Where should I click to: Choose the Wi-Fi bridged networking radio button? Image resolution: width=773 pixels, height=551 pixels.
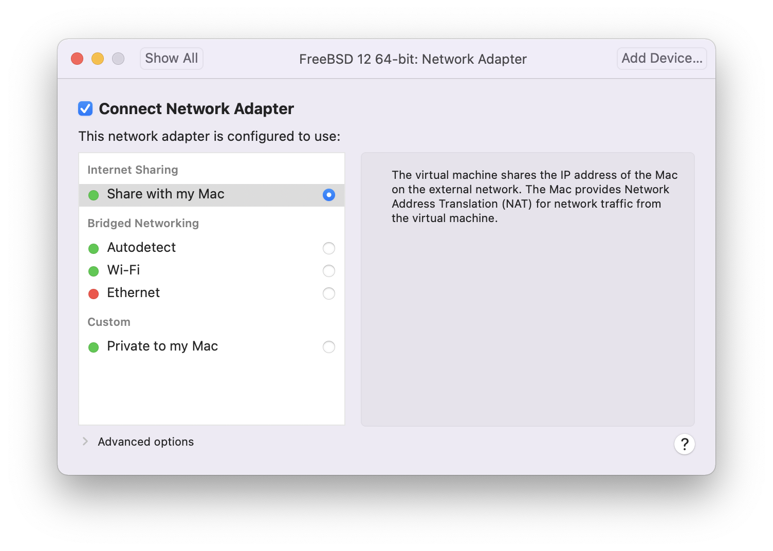(x=329, y=271)
